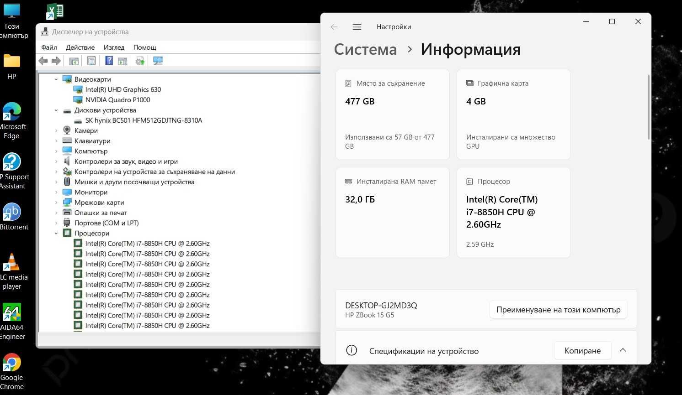Select the Google Chrome desktop shortcut
This screenshot has height=395, width=682.
[x=12, y=372]
